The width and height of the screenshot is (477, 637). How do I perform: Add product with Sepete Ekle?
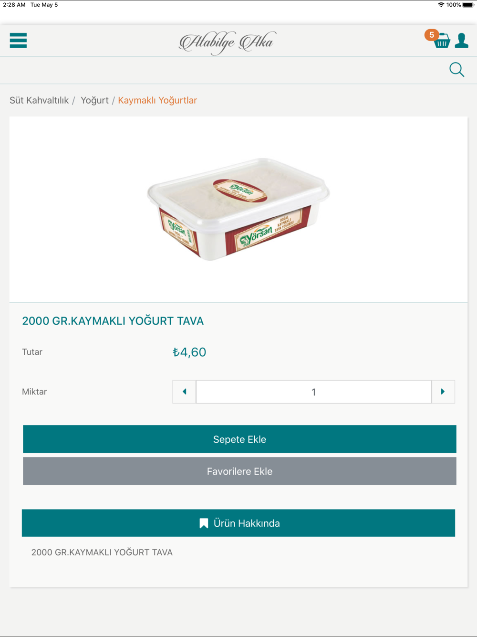[239, 439]
